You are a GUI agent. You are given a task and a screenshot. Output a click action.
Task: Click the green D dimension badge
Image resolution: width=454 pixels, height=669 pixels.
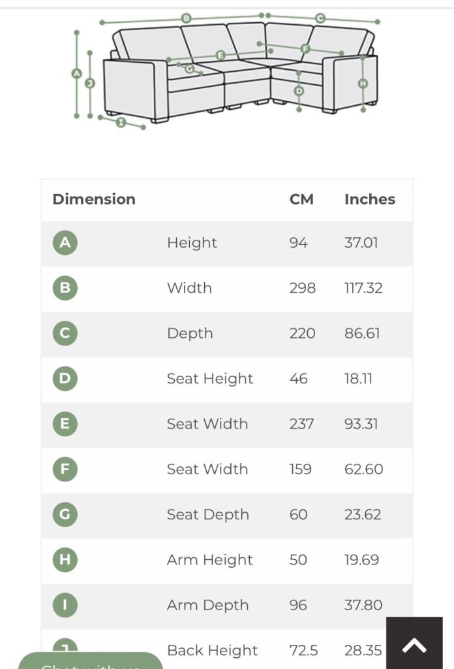coord(65,378)
